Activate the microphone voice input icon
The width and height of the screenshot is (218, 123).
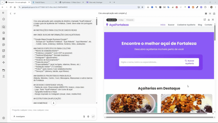point(88,116)
